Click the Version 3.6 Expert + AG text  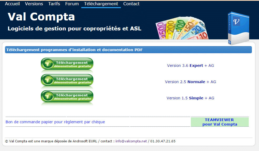(191, 66)
